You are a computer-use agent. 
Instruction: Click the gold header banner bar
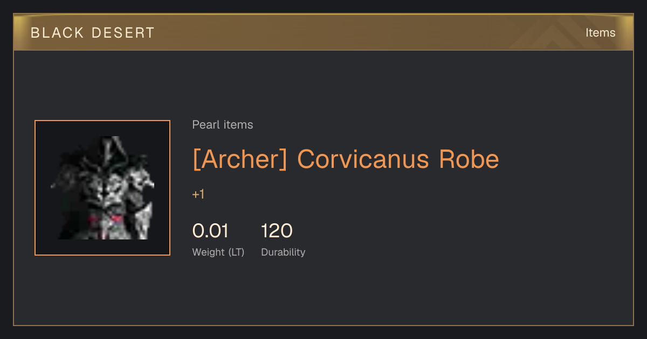(x=323, y=33)
